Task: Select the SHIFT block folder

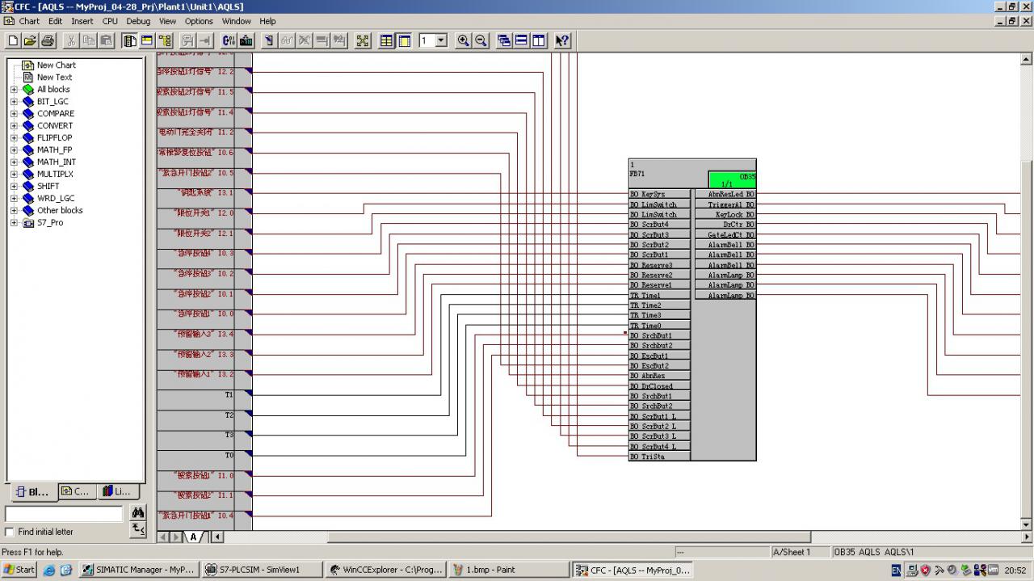Action: (48, 187)
